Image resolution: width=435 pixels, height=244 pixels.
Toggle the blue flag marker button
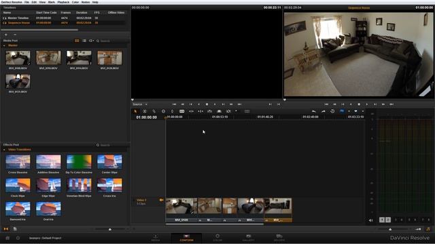(342, 111)
